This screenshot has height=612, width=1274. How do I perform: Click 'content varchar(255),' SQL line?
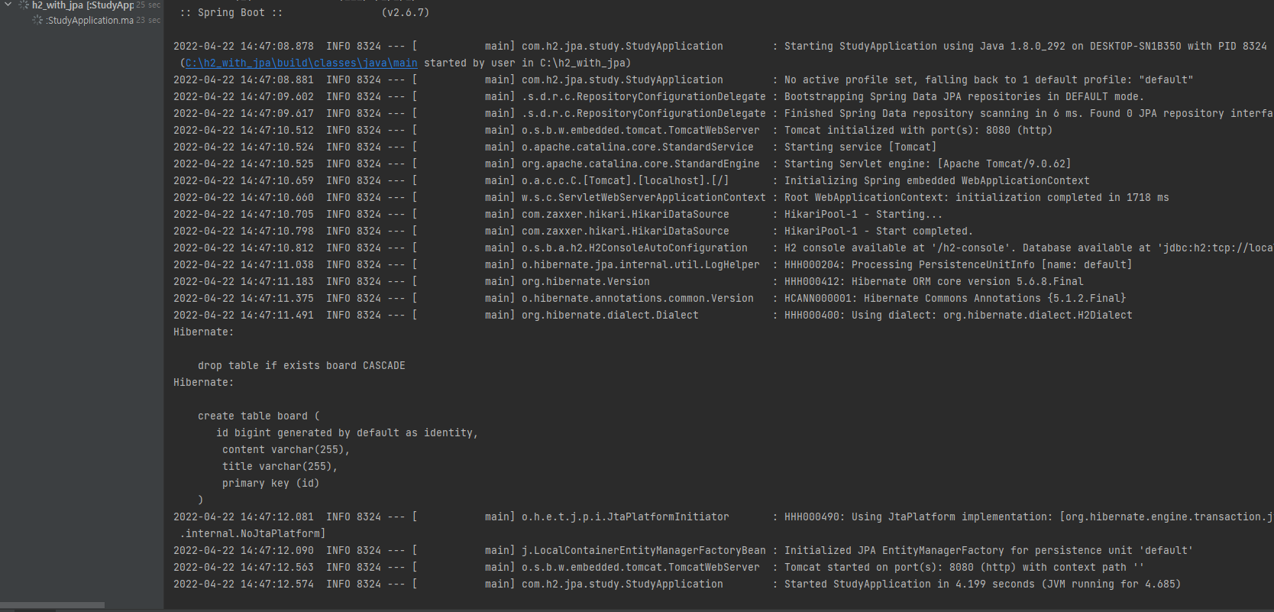coord(286,449)
